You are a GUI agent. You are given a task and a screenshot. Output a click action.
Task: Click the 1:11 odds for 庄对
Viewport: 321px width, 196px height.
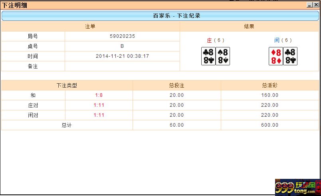click(99, 105)
